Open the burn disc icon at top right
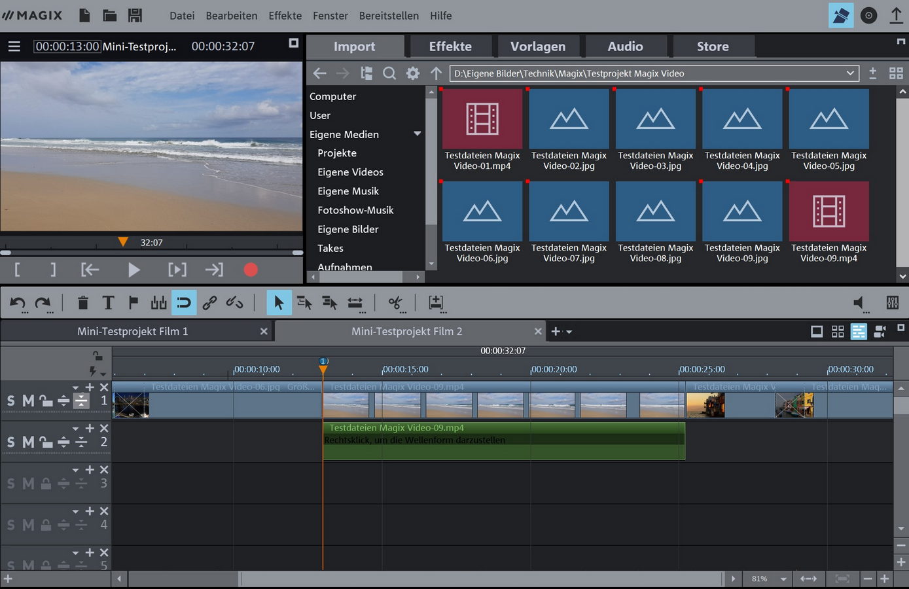 [x=868, y=16]
